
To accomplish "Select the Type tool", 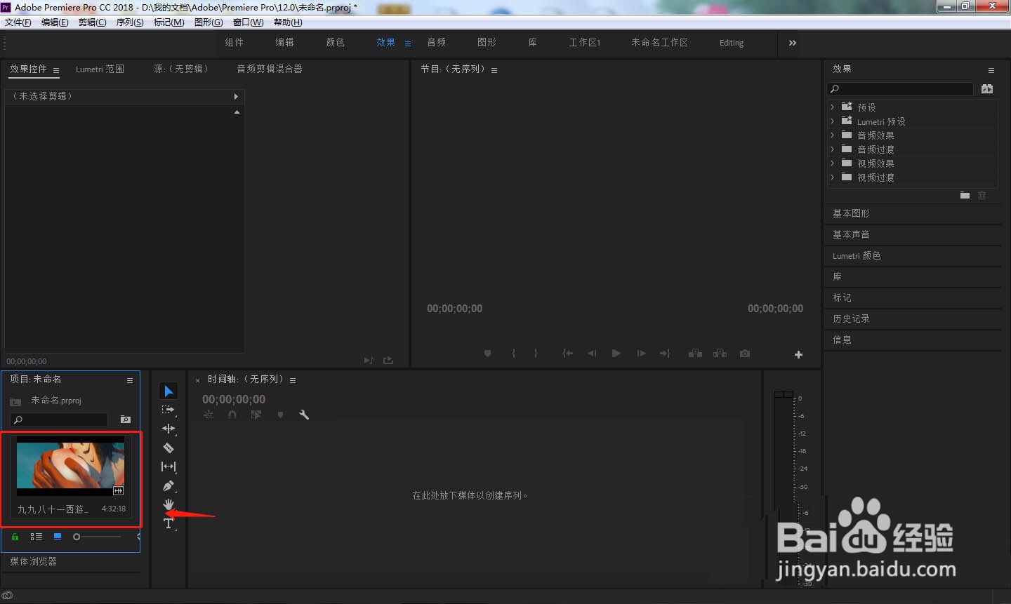I will click(x=168, y=523).
